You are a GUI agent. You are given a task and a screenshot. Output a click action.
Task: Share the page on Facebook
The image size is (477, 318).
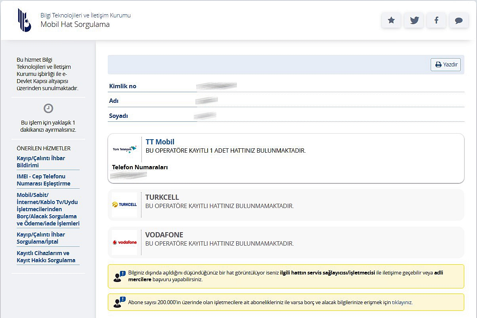436,21
